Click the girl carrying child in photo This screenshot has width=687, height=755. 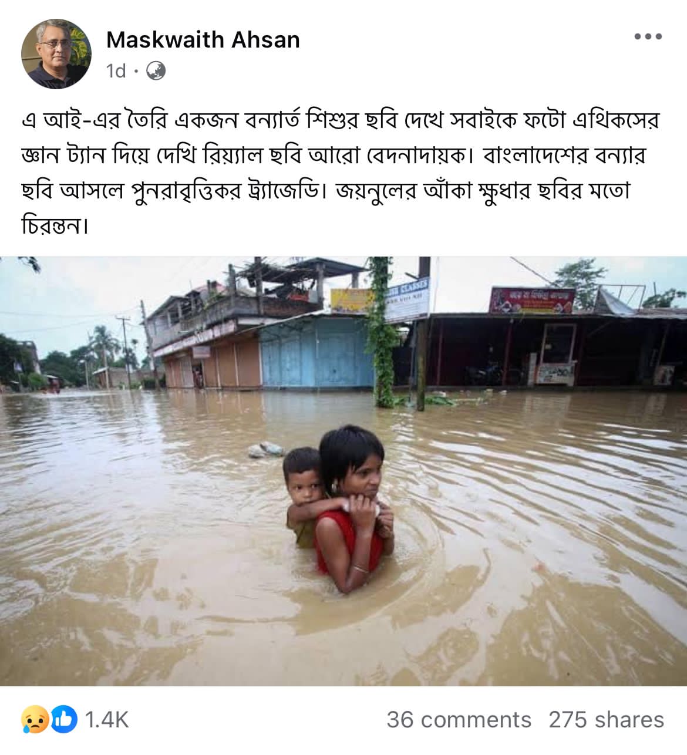click(354, 508)
